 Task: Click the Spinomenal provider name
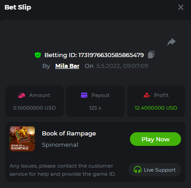(x=60, y=145)
